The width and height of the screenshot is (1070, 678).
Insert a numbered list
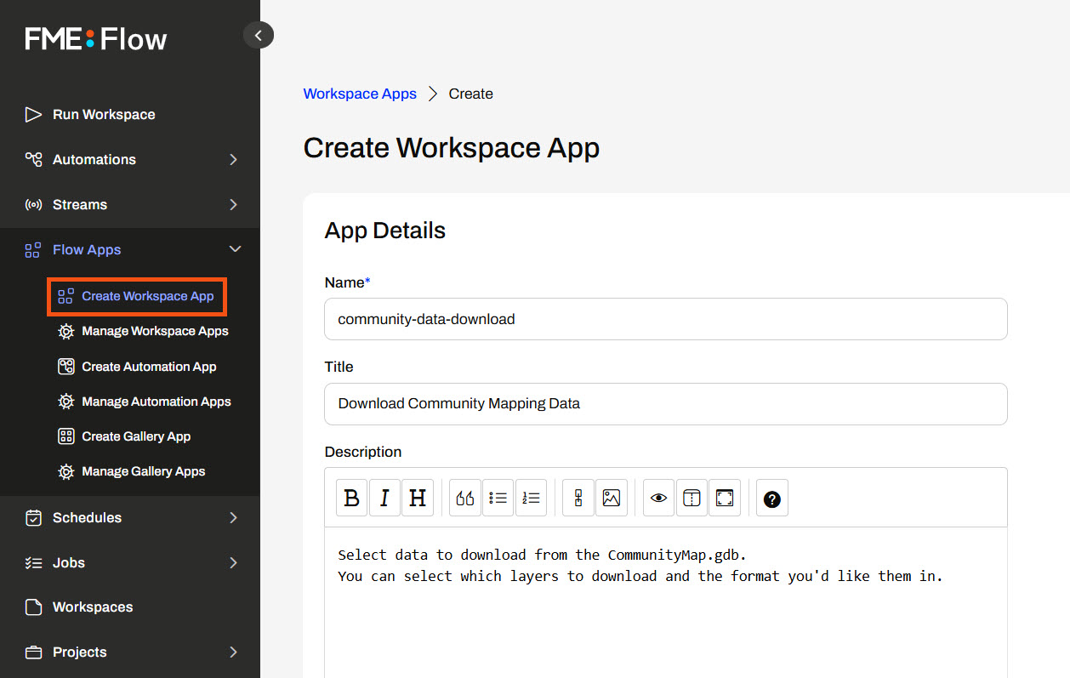coord(532,499)
